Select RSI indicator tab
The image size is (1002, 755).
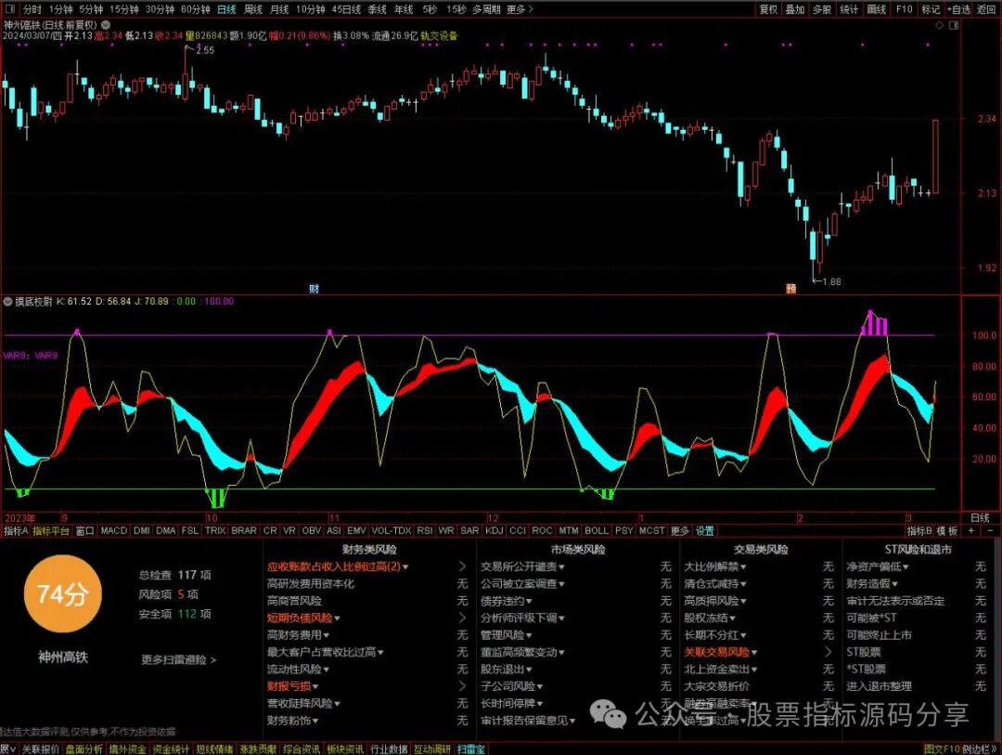tap(424, 530)
